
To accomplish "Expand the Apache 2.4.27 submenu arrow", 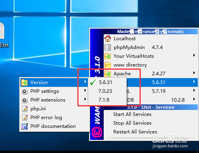I will (x=194, y=73).
